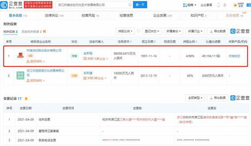Open the 所属行业 filter dropdown
Viewport: 251px width, 146px height.
point(195,31)
